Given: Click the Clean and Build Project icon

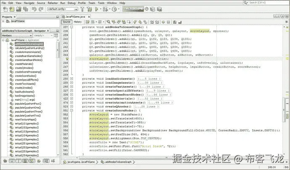Looking at the screenshot, I should (x=90, y=9).
